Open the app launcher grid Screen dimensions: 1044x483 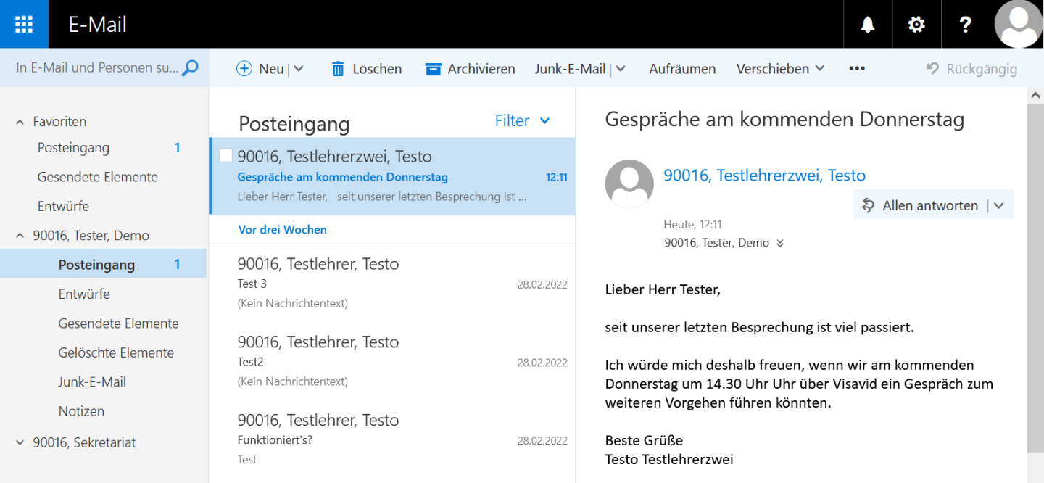point(23,24)
